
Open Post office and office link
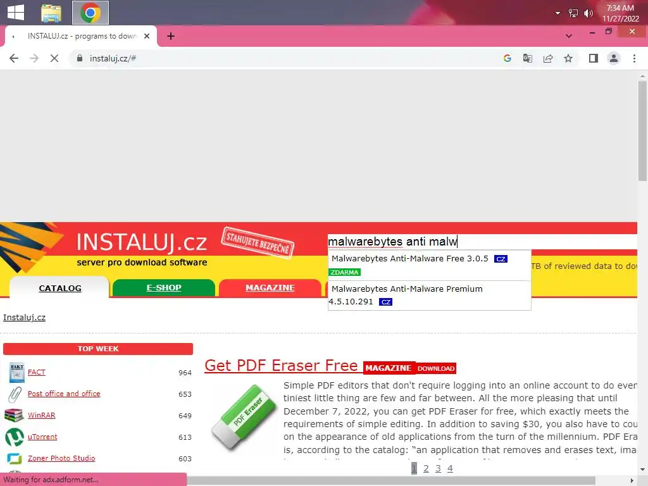(64, 394)
